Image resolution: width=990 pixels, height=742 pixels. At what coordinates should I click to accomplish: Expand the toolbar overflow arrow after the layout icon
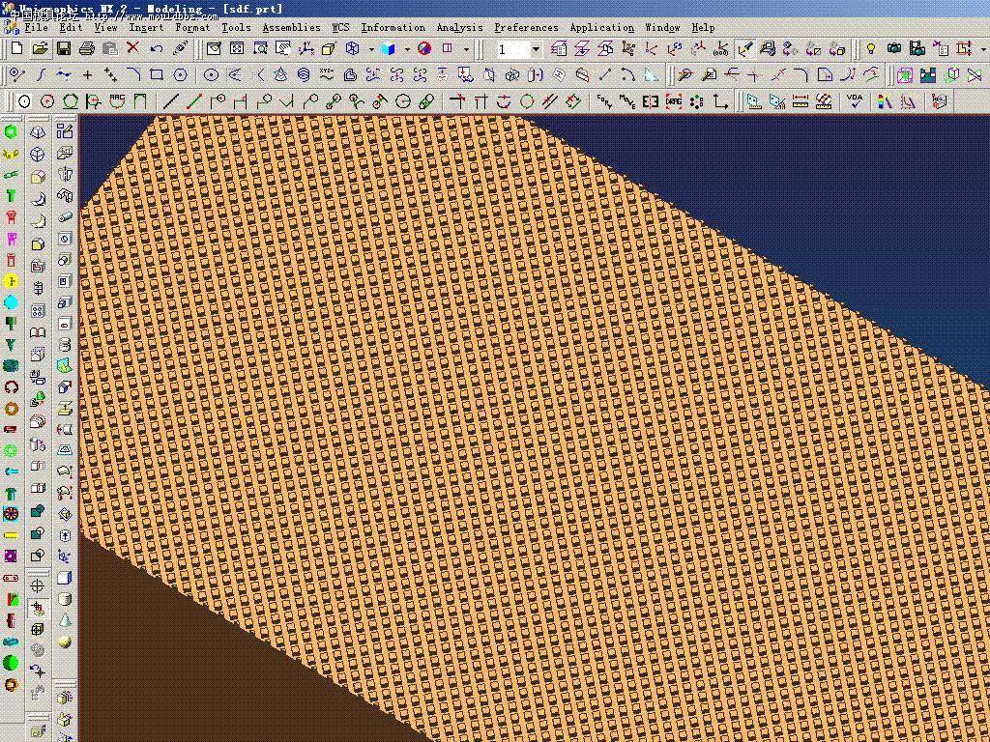click(x=466, y=48)
